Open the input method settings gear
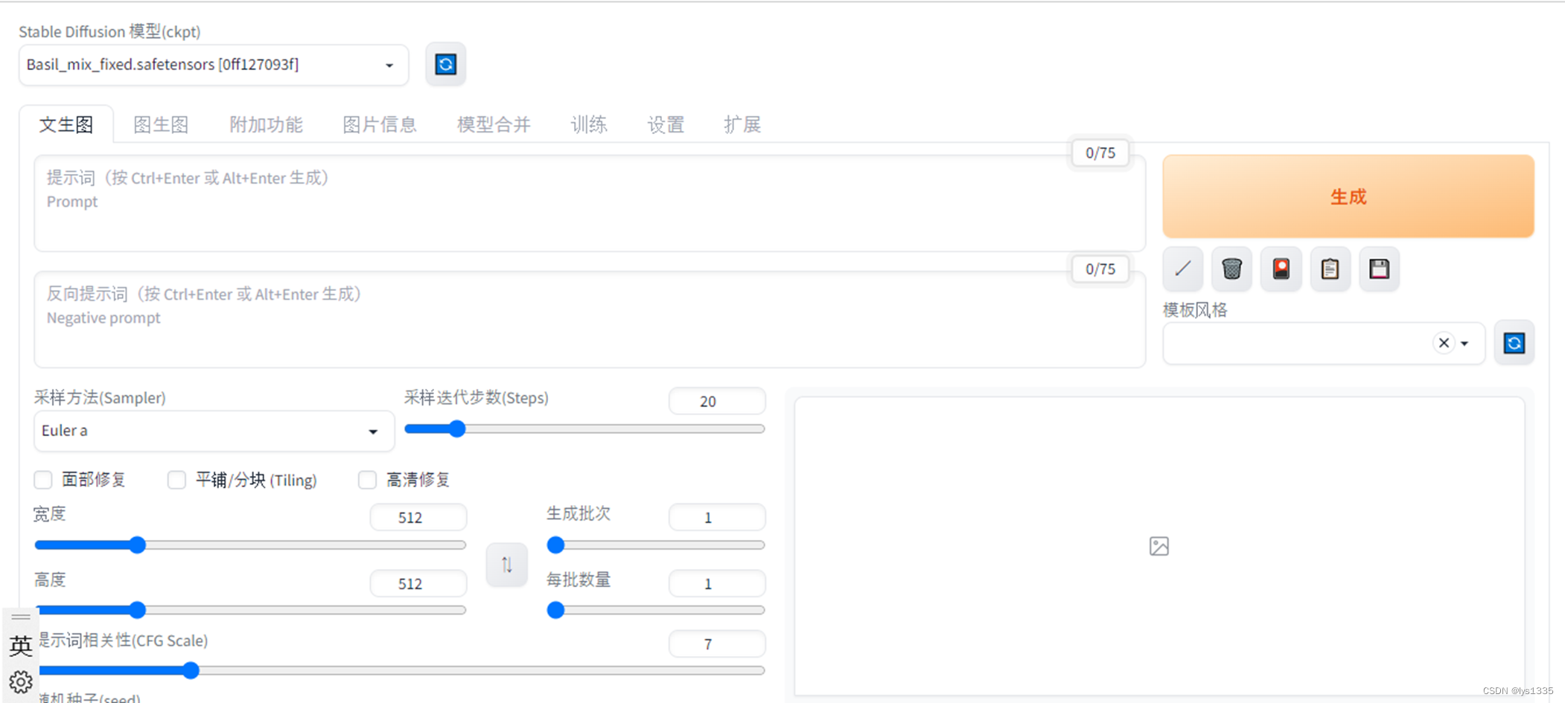This screenshot has width=1565, height=703. pos(21,681)
